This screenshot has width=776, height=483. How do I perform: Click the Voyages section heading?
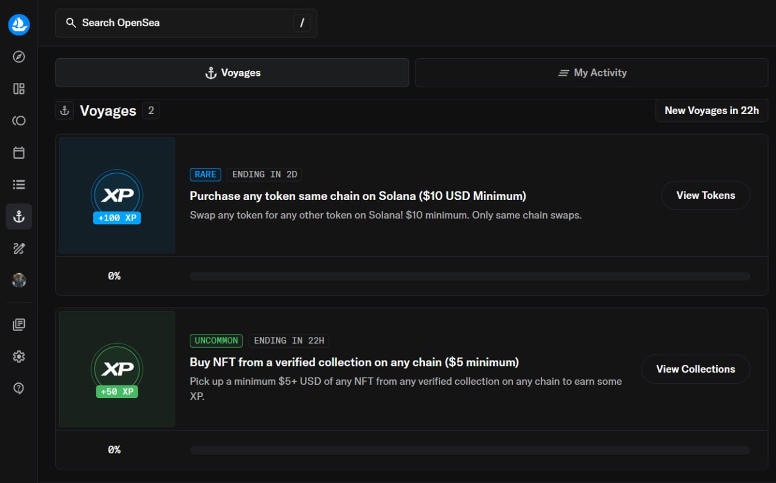(108, 111)
